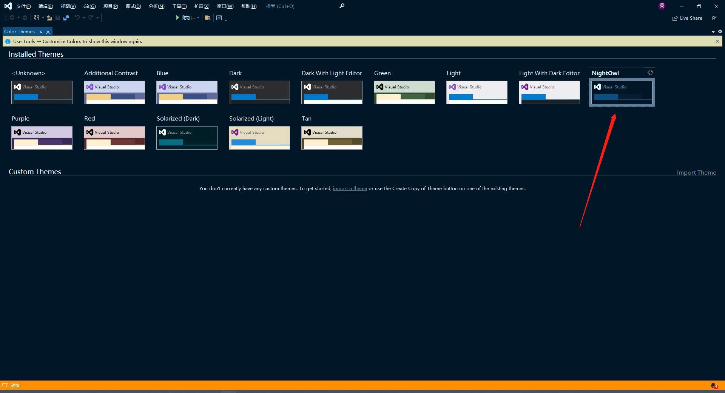Open the Git(G) menu
This screenshot has width=725, height=393.
pos(89,6)
